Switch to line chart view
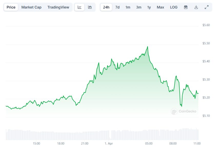Viewport: 218px width, 149px height. 80,7
